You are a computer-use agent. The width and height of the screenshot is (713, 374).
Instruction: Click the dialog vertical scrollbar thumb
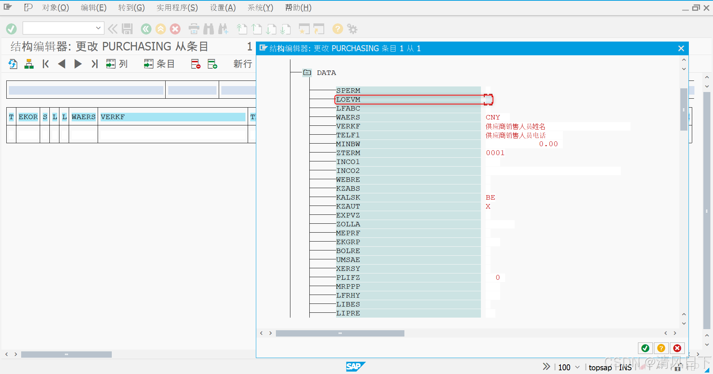point(683,109)
